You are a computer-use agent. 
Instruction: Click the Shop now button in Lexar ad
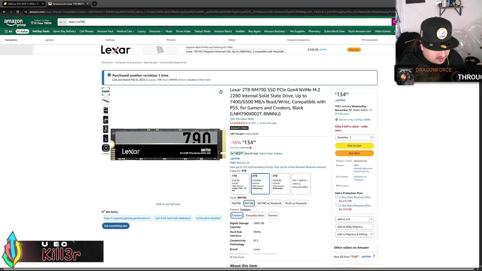[x=354, y=50]
